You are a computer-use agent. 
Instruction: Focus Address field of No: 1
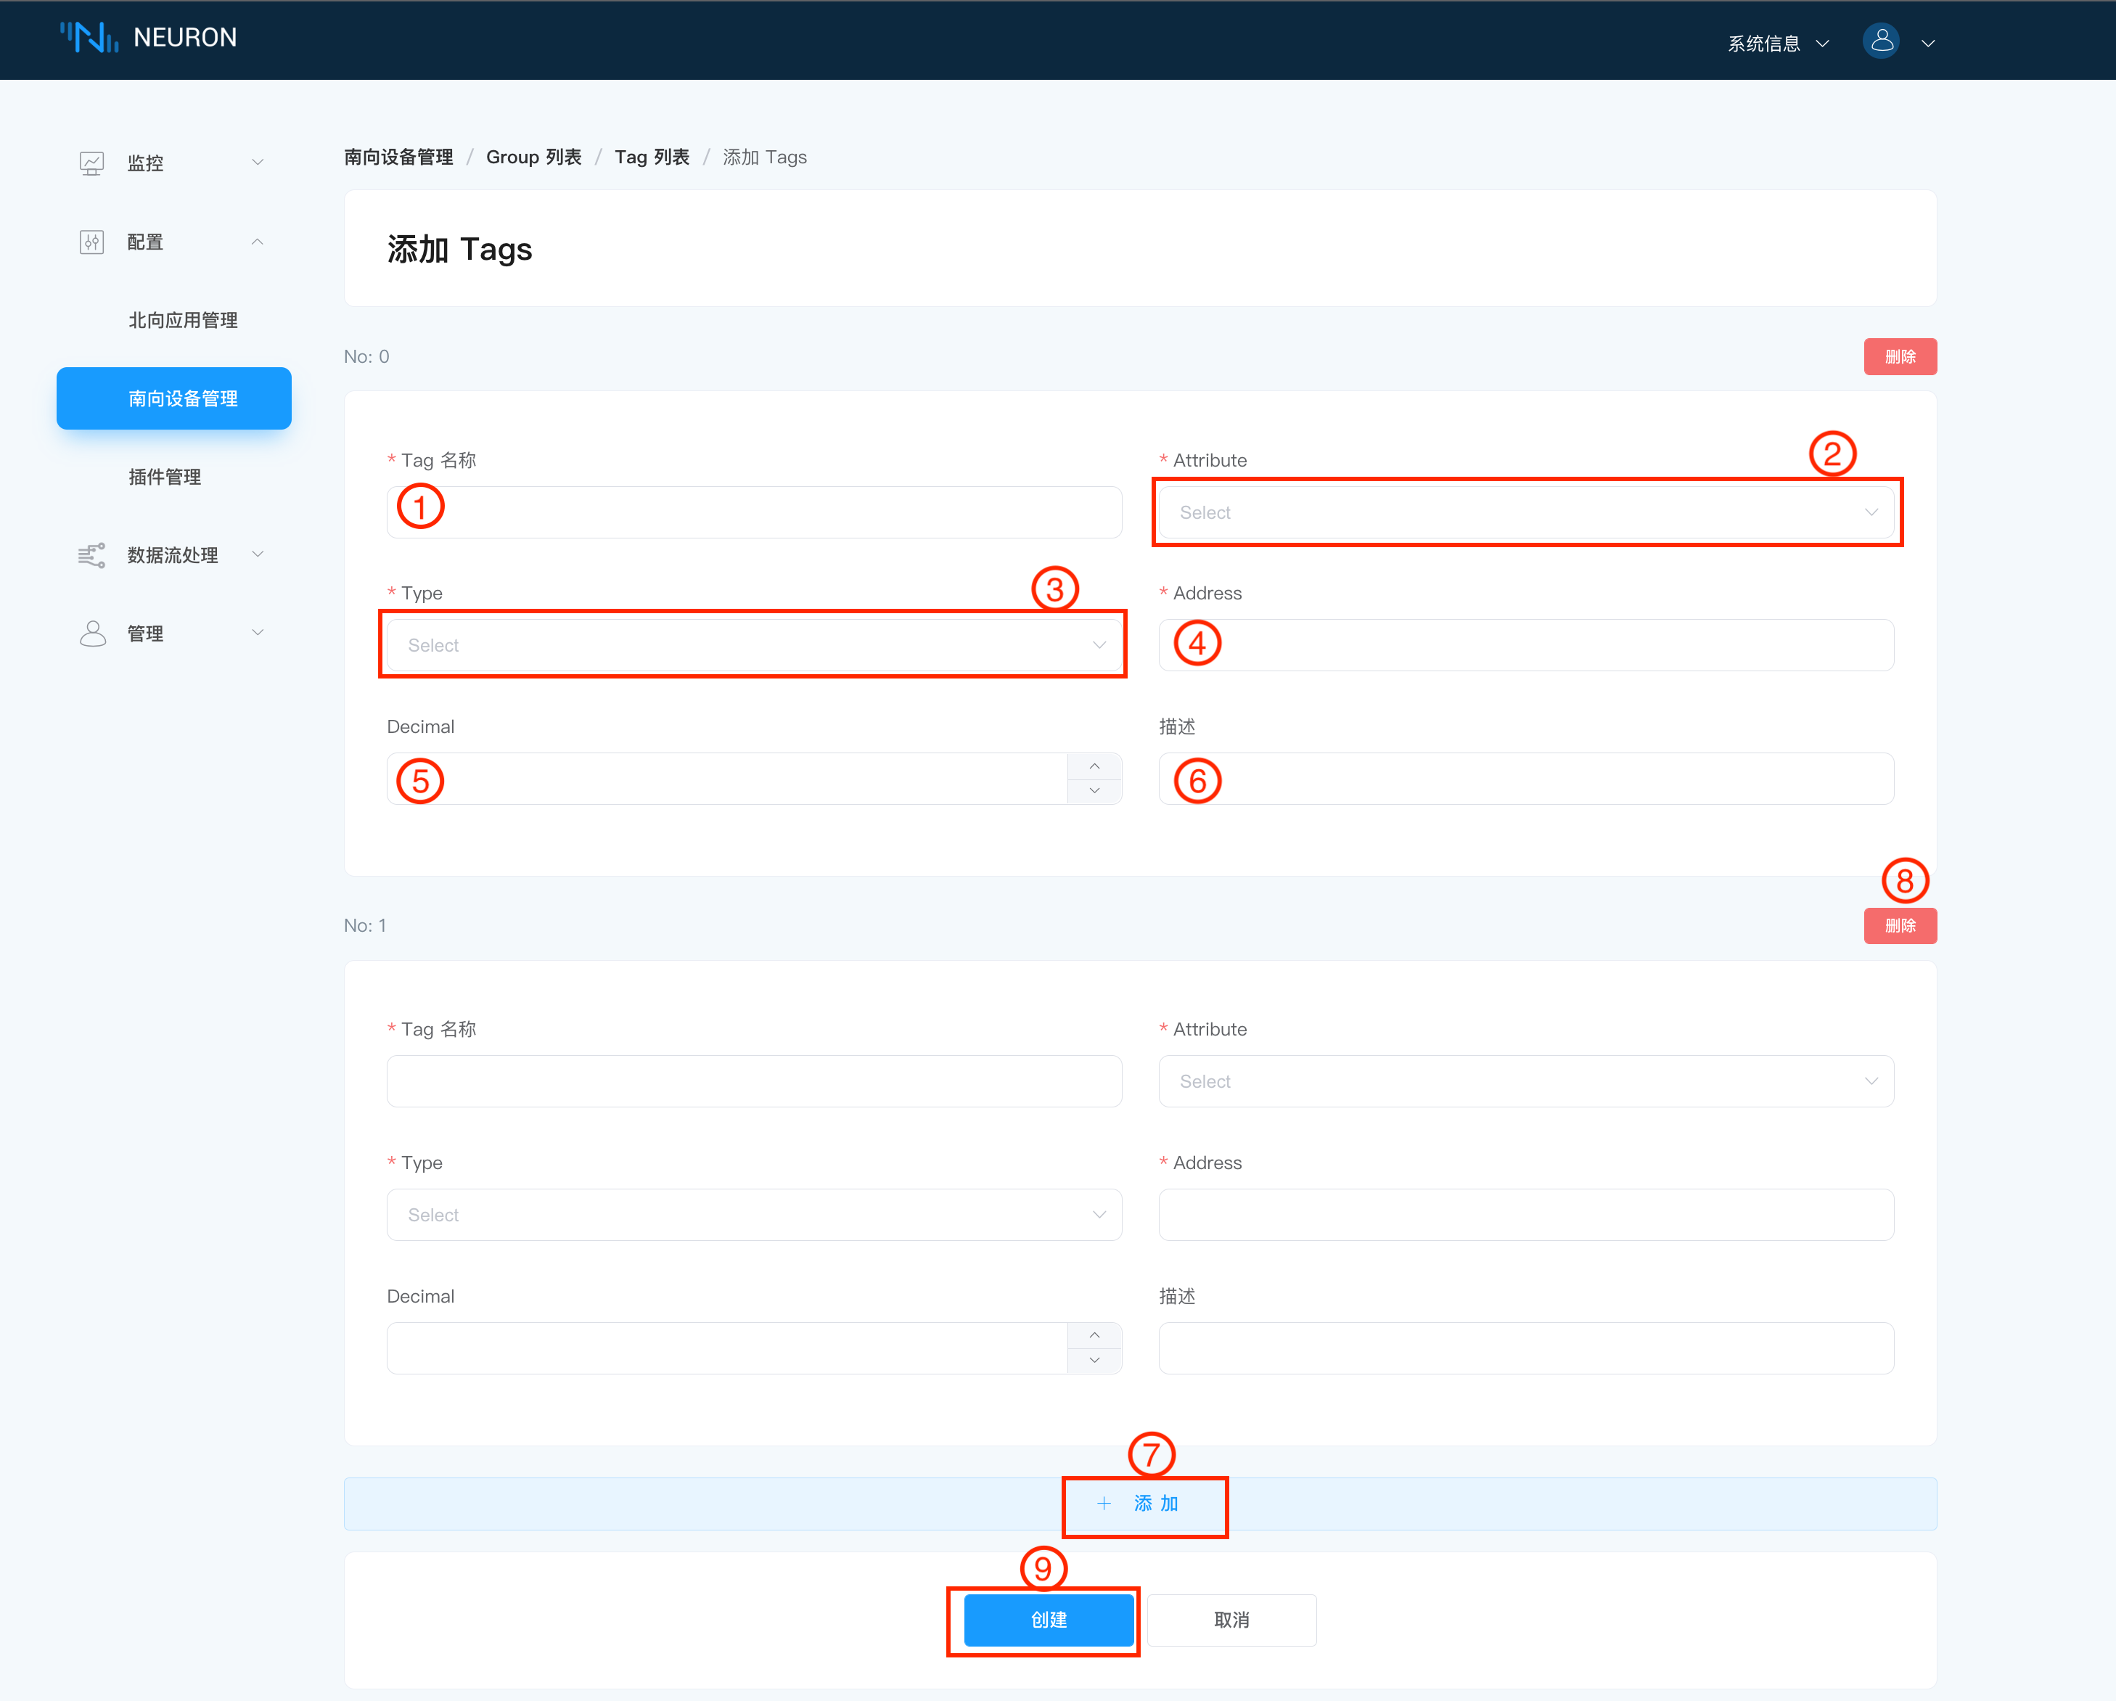[1526, 1215]
